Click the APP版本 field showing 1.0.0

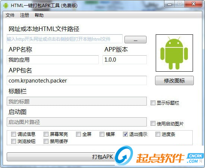[124, 60]
